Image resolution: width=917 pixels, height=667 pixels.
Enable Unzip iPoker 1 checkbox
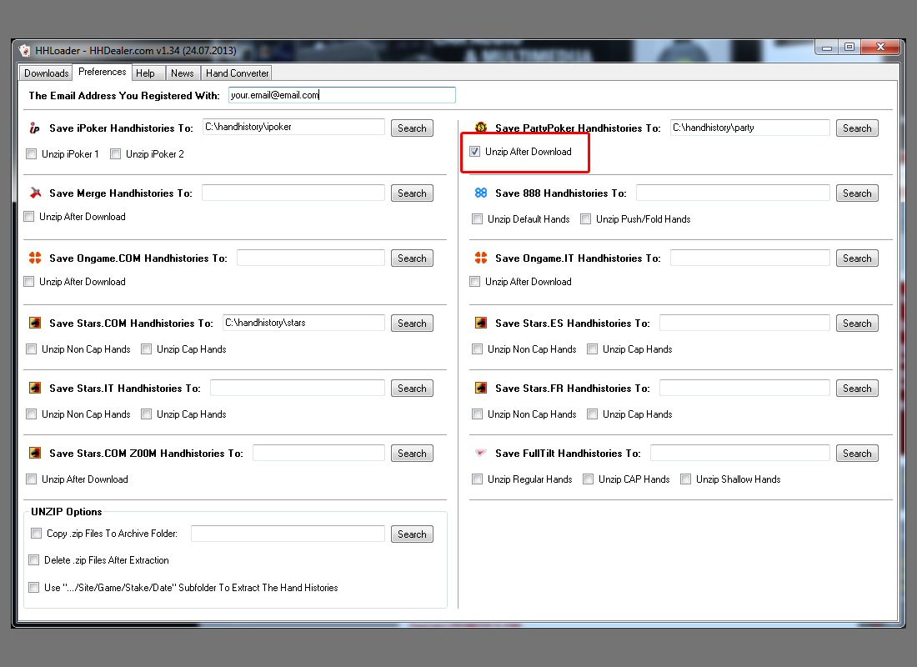click(32, 154)
